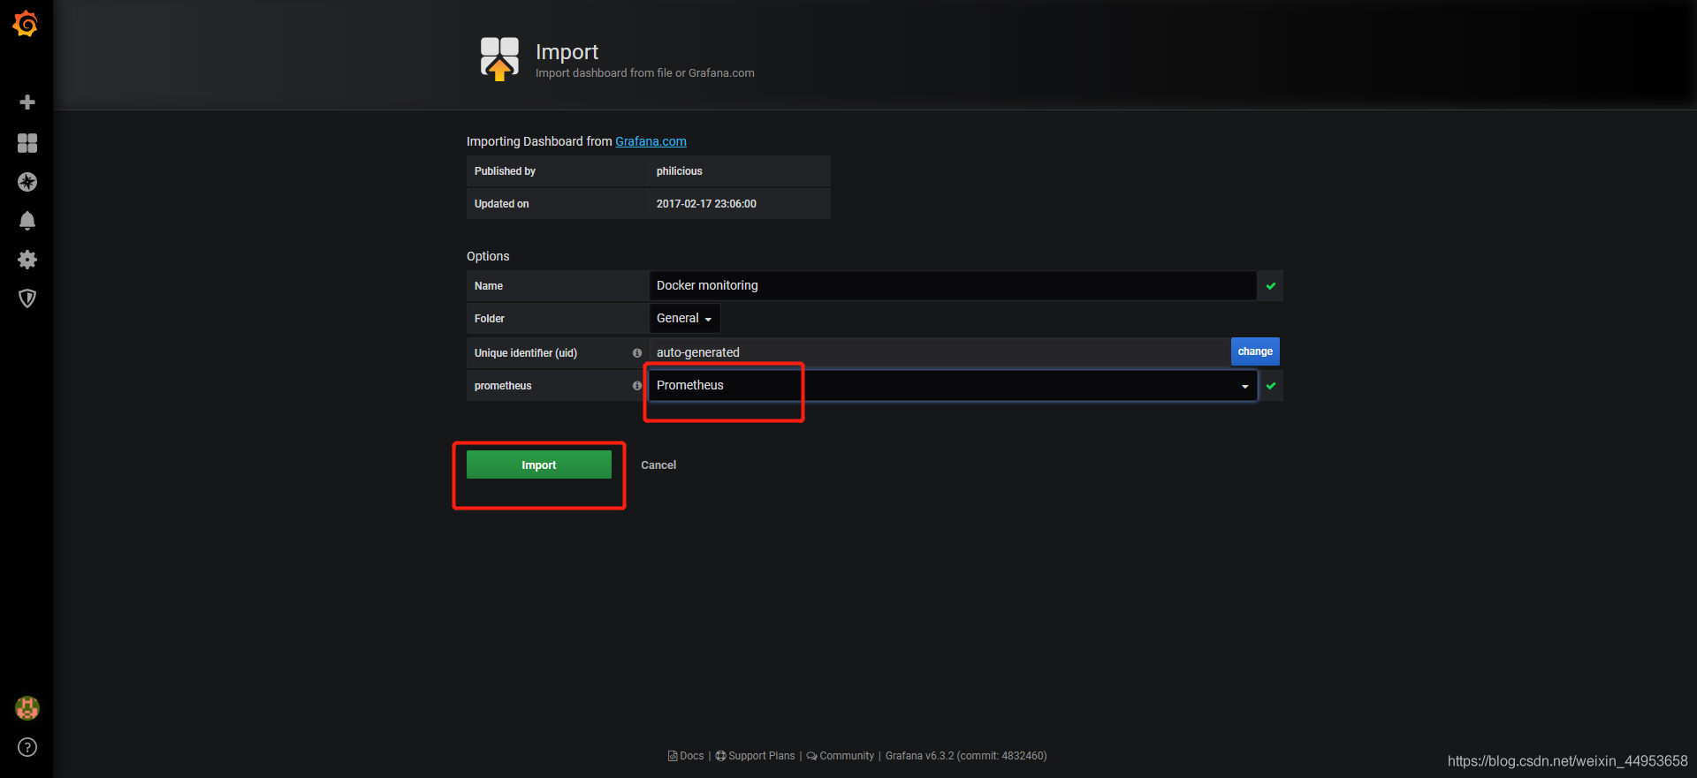The image size is (1697, 778).
Task: Open the Server Admin shield icon
Action: (x=27, y=298)
